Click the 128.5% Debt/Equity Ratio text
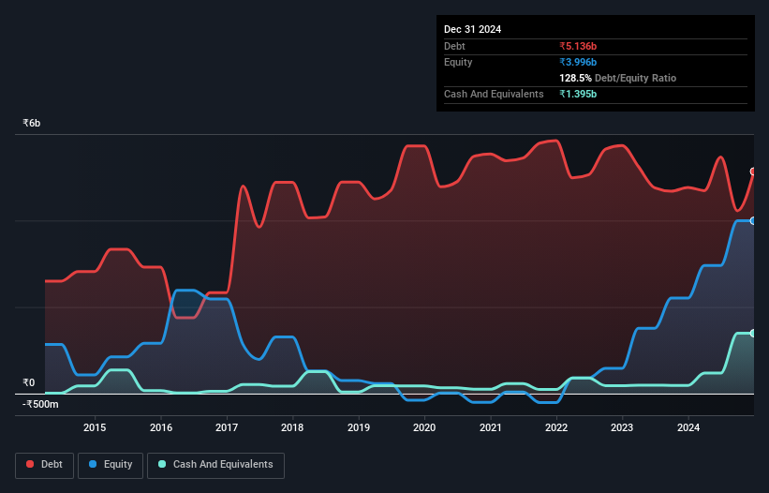The image size is (769, 493). pos(617,78)
